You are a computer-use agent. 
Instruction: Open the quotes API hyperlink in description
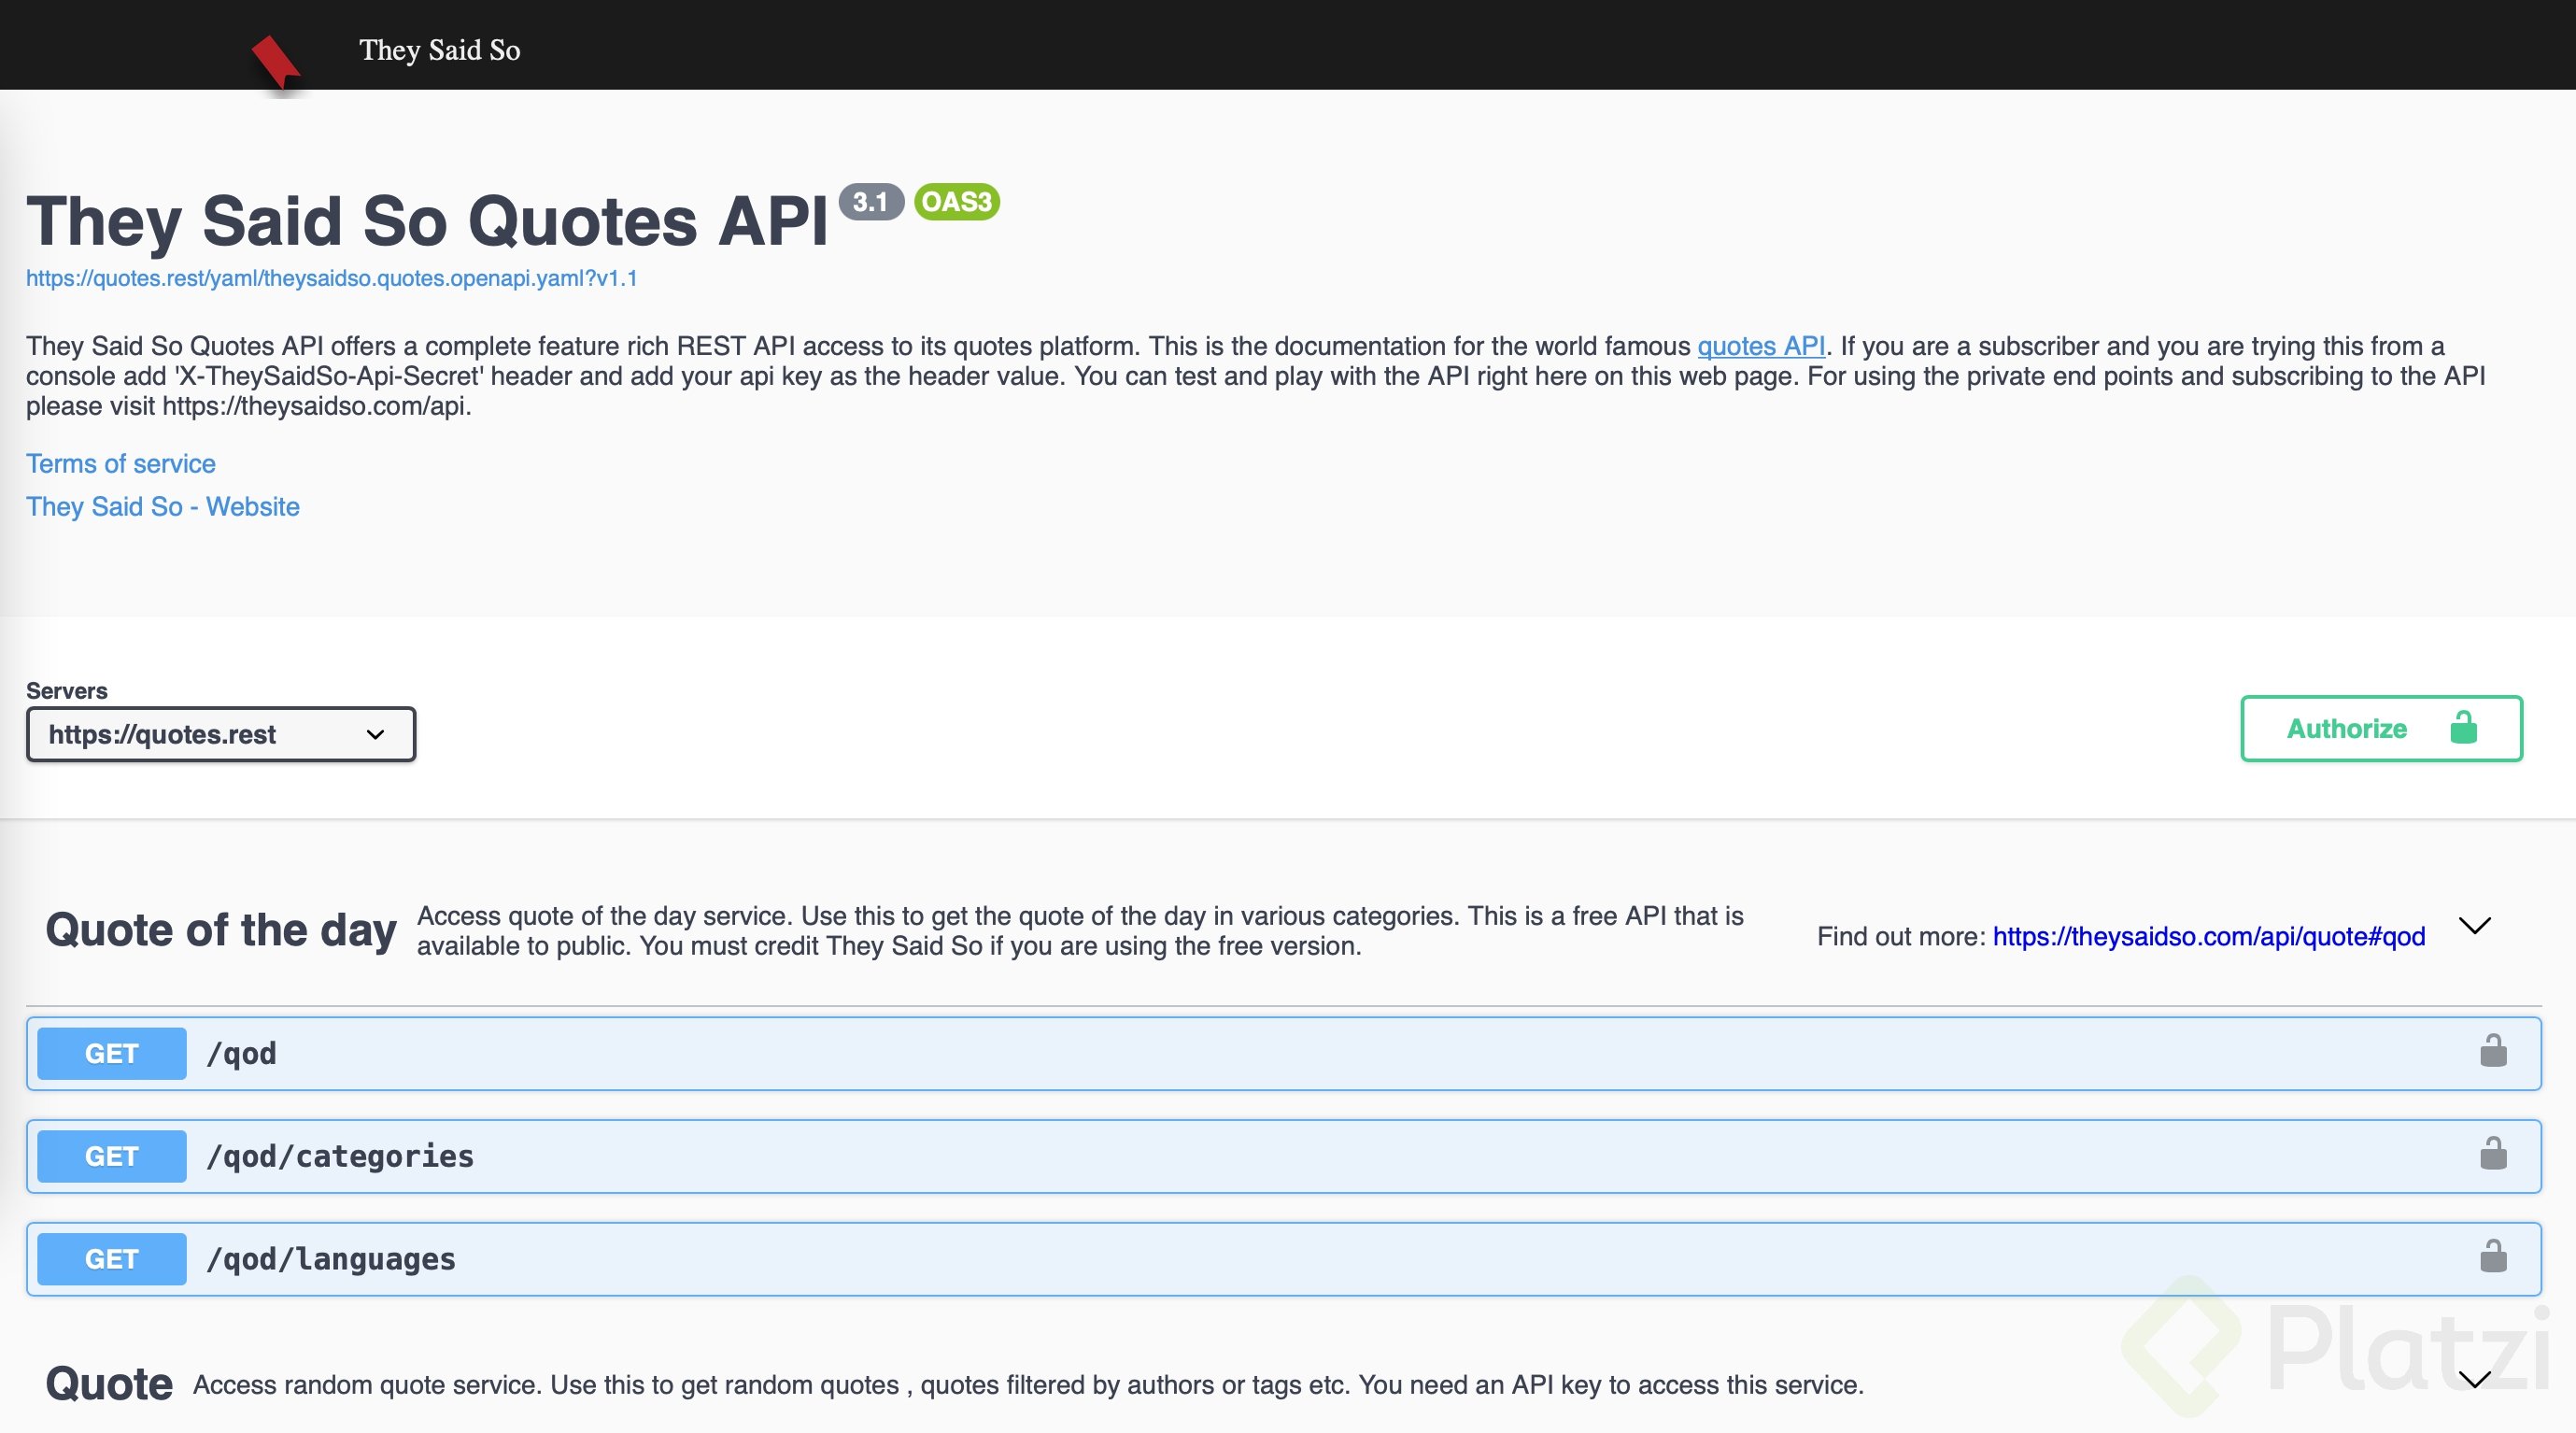point(1762,346)
